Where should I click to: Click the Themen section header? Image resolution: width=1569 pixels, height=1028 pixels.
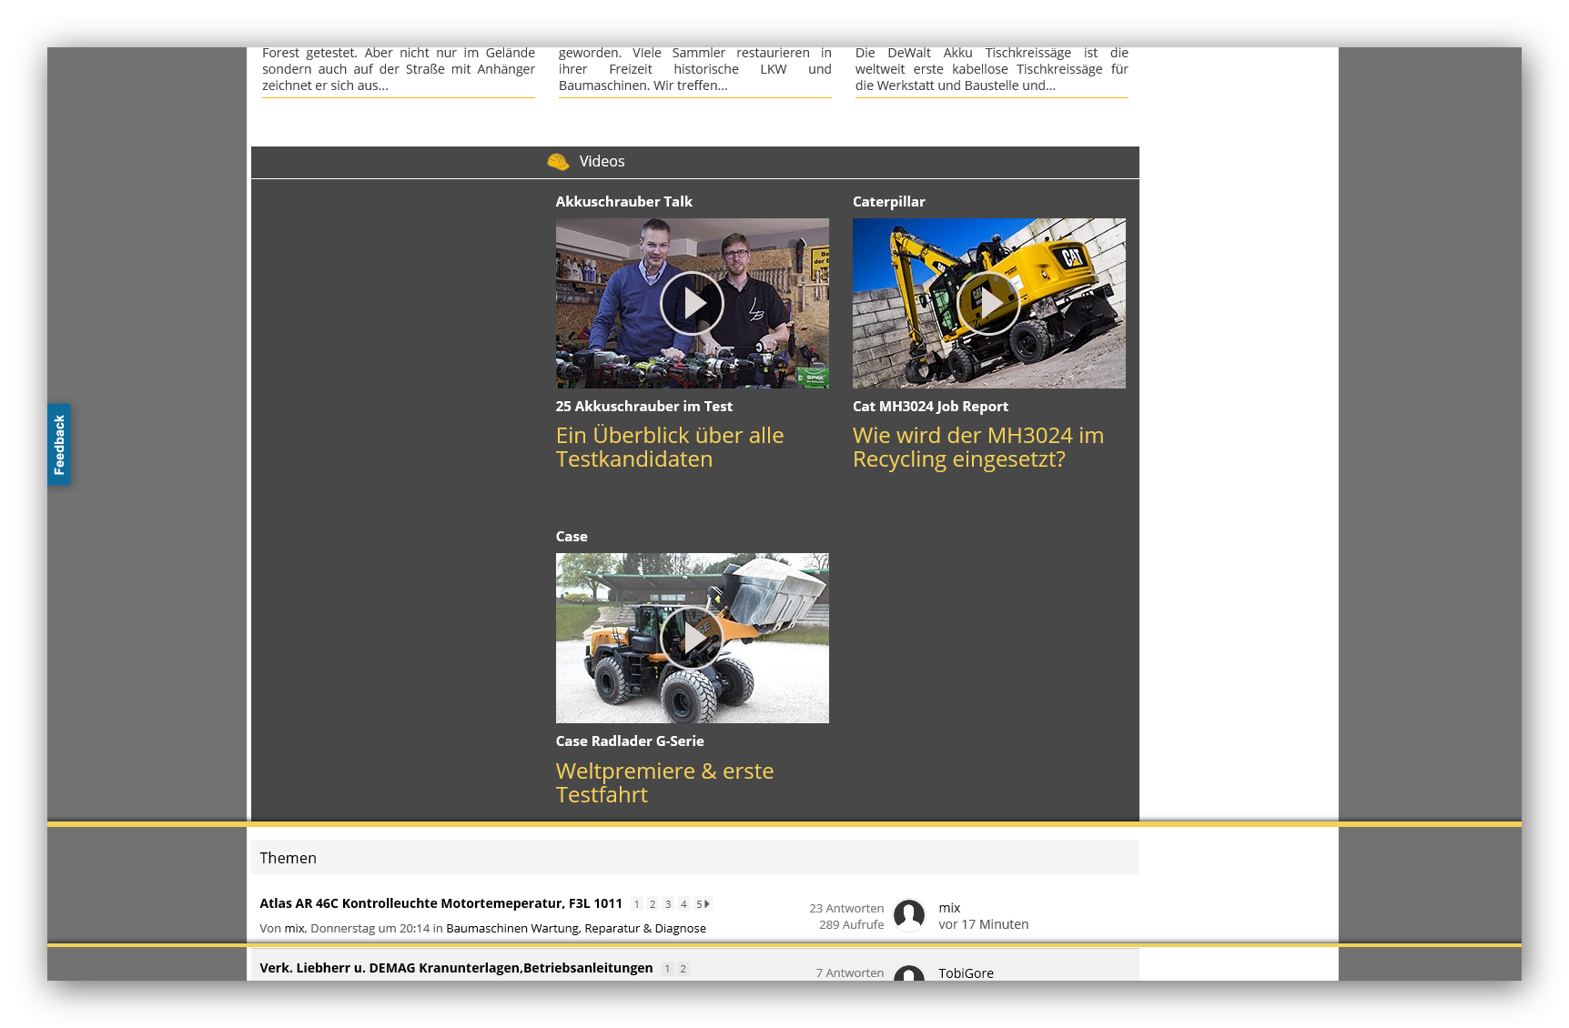click(695, 857)
